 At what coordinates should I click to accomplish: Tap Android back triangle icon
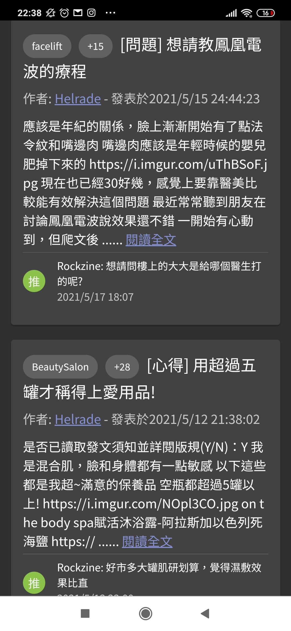(205, 613)
